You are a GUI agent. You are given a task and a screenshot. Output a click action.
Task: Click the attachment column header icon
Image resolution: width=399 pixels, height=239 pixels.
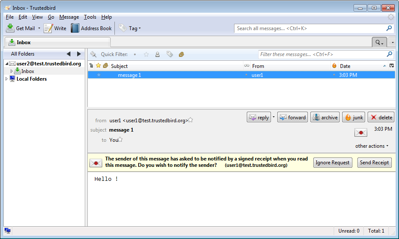click(x=105, y=66)
